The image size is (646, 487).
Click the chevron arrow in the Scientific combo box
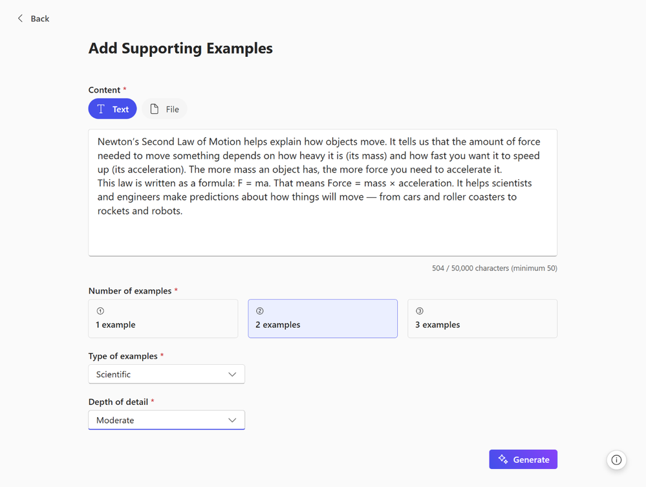[x=232, y=374]
